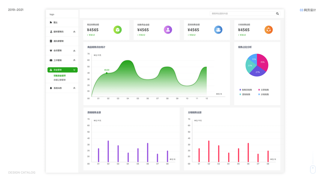
Task: Click the red bar for month 04
Action: pos(229,157)
